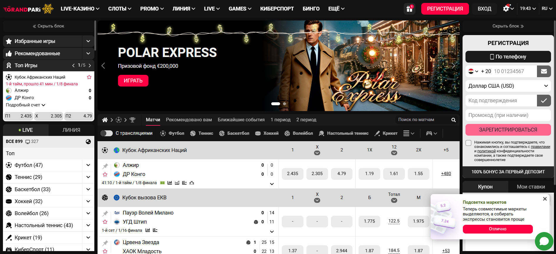Click the GrandPari logo
556x254 pixels.
28,9
